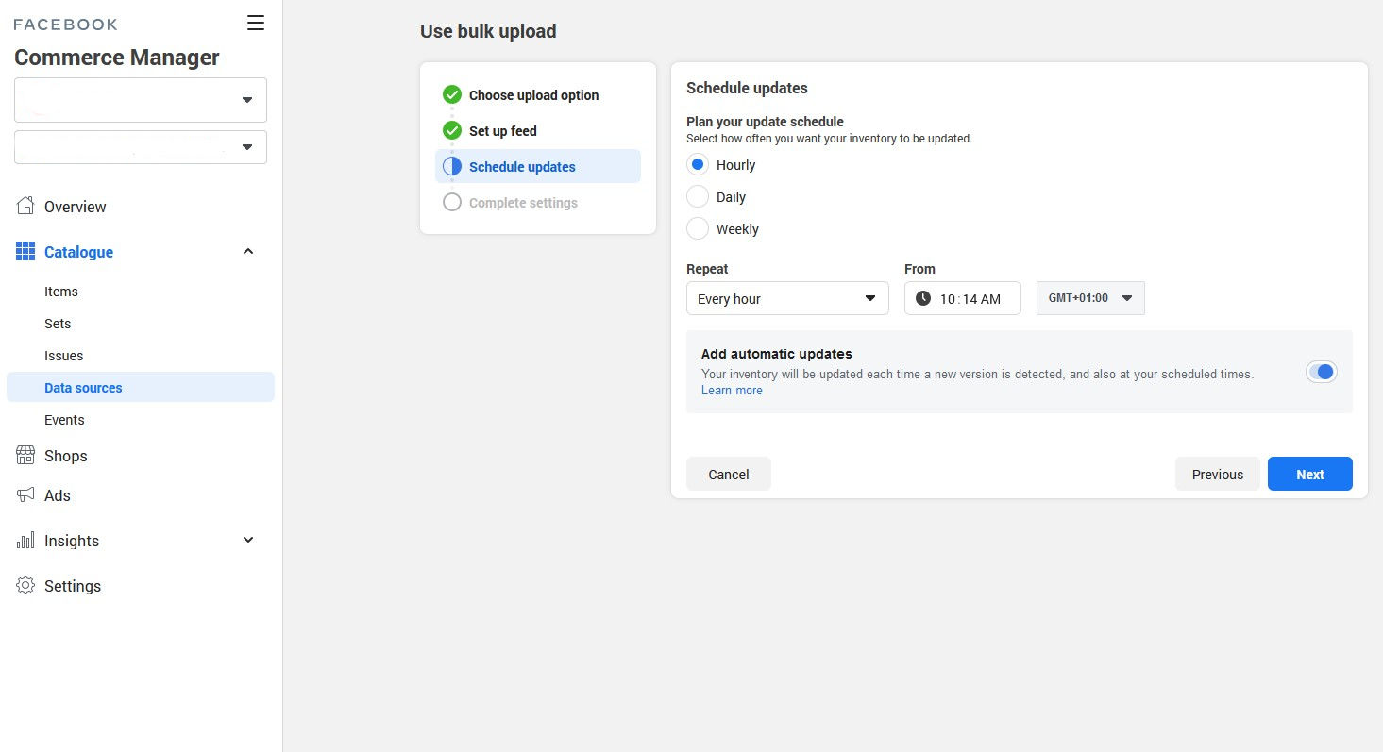1383x752 pixels.
Task: Click the Insights bar chart icon
Action: point(25,540)
